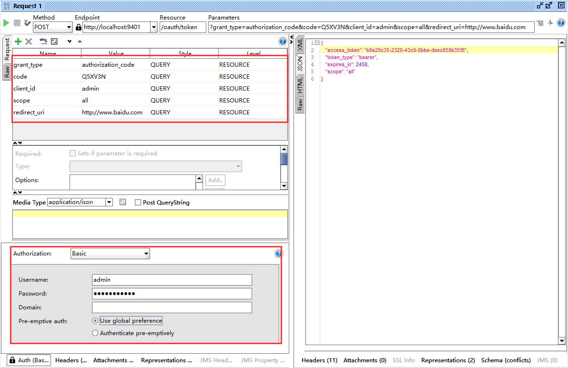Viewport: 568px width, 368px height.
Task: Switch response view to XML tab
Action: (300, 45)
